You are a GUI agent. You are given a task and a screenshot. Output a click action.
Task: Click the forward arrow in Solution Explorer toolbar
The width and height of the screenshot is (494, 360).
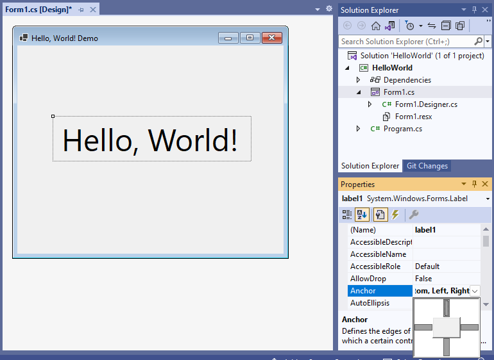(x=361, y=26)
